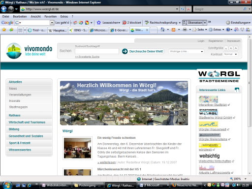Select the smallest Schriftgröße A icon
Screen dimensions: 252x189
pos(226,48)
